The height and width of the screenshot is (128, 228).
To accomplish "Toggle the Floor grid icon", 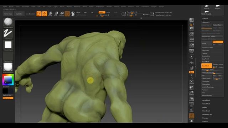I will click(192, 57).
